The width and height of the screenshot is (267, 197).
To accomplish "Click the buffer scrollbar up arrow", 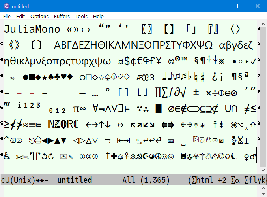I will [263, 24].
